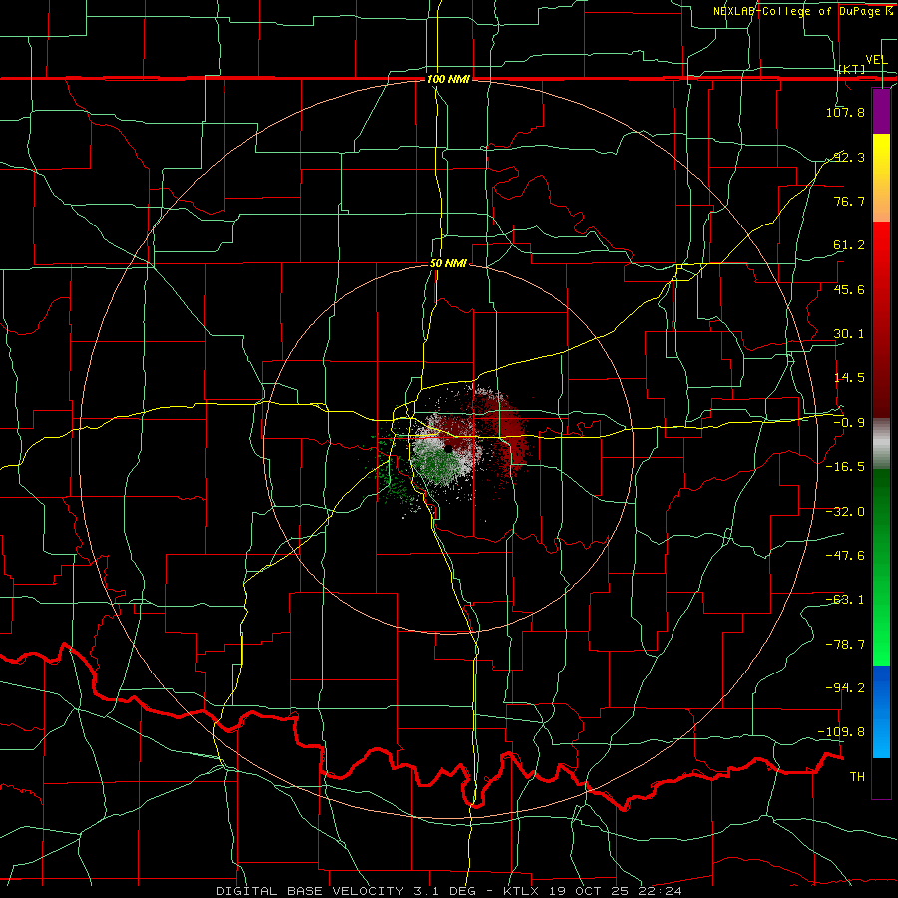The width and height of the screenshot is (898, 898).
Task: Click the yellow-orange segment of velocity scale
Action: [x=881, y=178]
